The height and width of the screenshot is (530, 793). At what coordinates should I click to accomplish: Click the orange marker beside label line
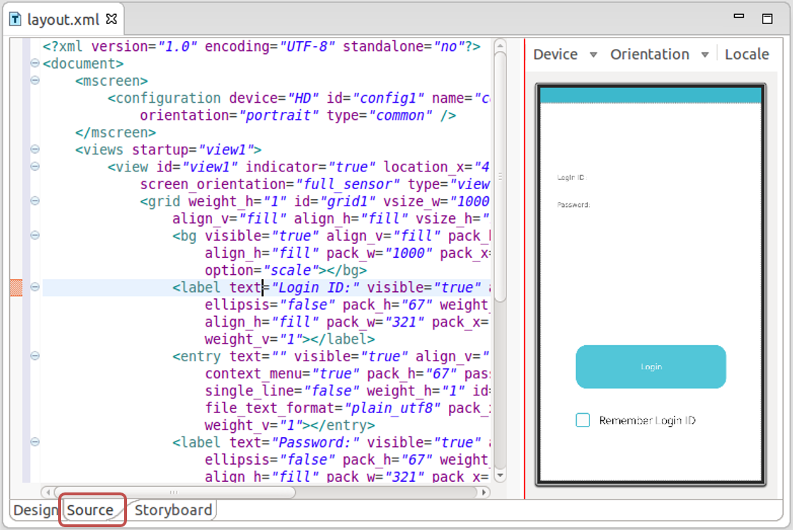tap(16, 288)
